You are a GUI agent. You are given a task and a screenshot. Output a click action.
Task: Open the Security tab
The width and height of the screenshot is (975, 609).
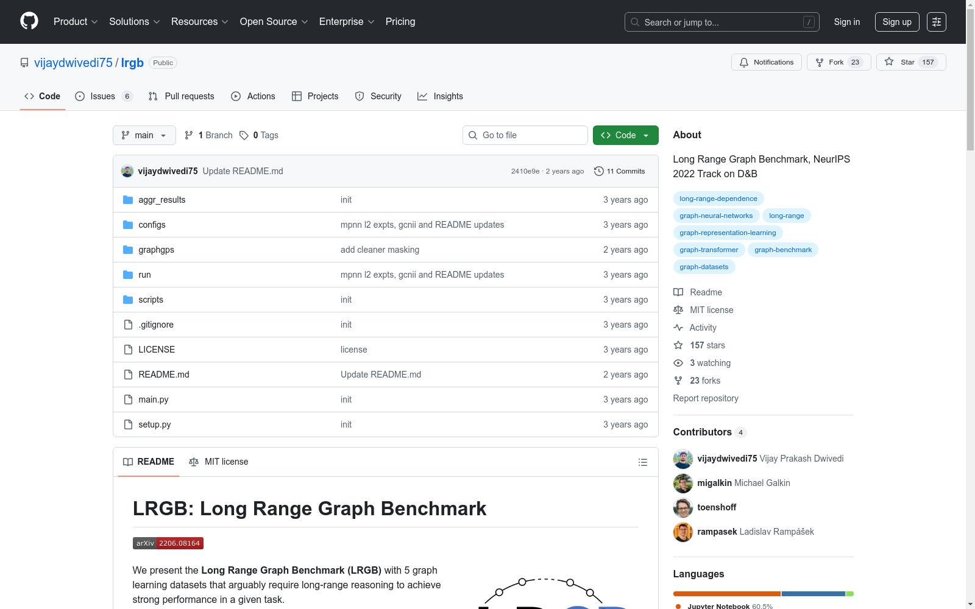pos(378,96)
